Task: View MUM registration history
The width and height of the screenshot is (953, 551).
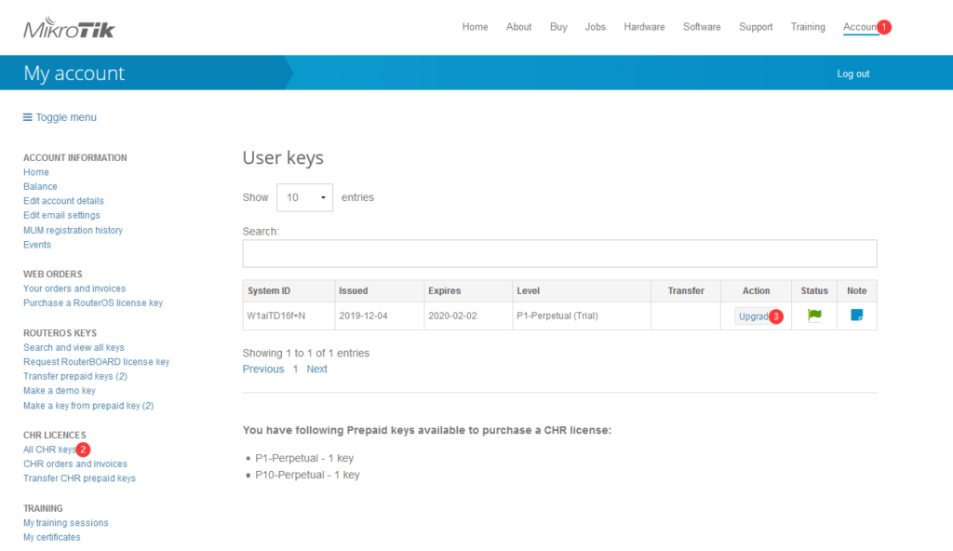Action: [73, 230]
